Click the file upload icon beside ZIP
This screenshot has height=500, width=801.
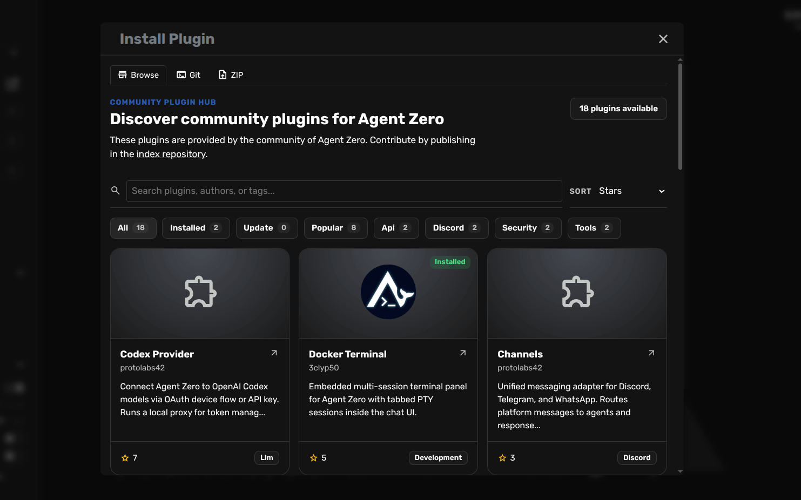pyautogui.click(x=221, y=75)
